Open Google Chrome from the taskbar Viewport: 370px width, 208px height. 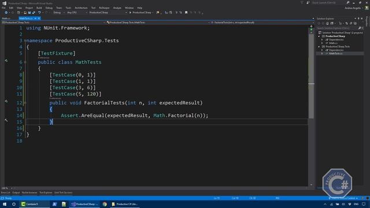click(105, 204)
